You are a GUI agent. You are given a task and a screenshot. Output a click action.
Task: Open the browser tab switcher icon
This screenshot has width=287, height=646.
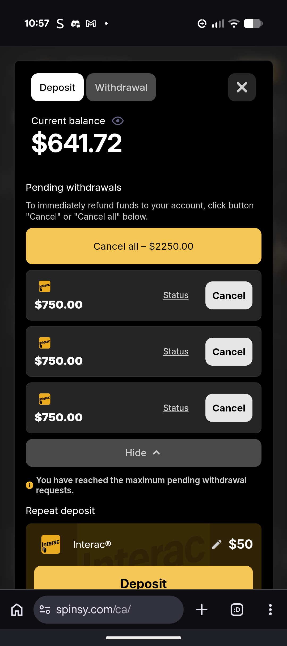click(x=237, y=609)
